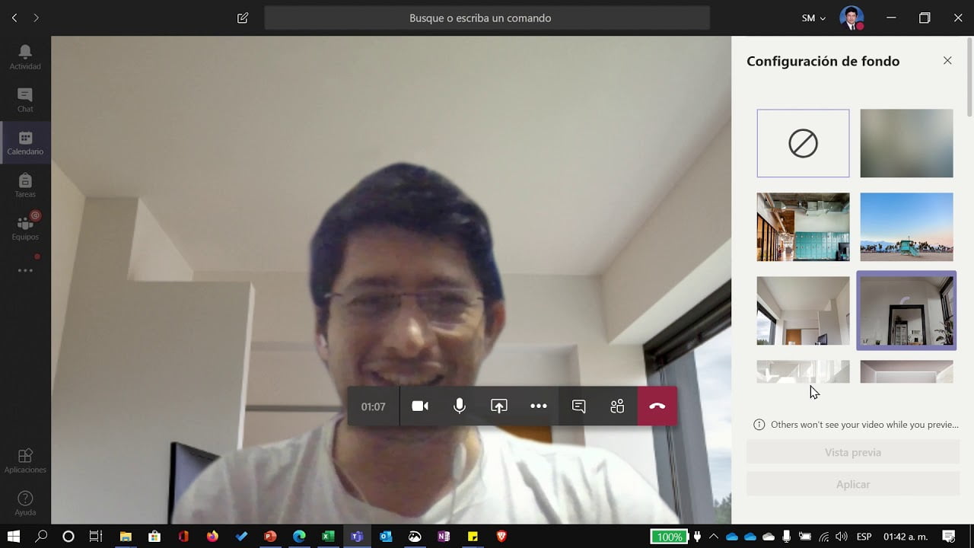974x548 pixels.
Task: Click the Aplicar button
Action: pyautogui.click(x=852, y=483)
